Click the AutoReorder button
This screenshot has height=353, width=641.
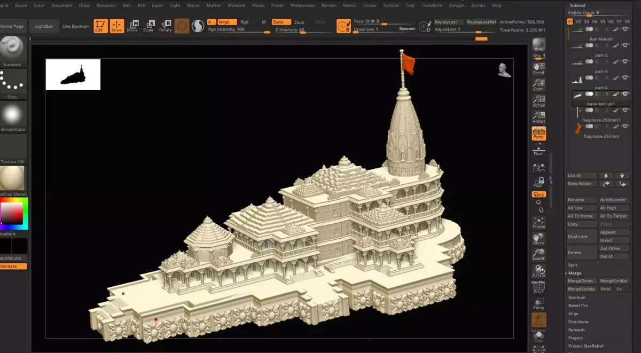click(613, 200)
